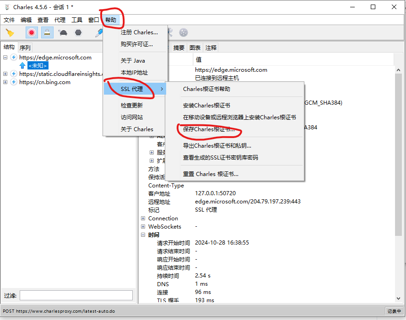The image size is (406, 320).
Task: Choose 保存Charles根证书 from submenu
Action: (208, 129)
